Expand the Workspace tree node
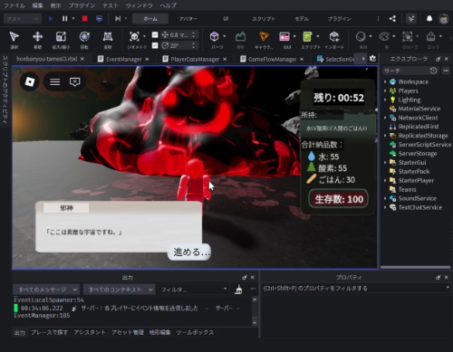 click(385, 81)
